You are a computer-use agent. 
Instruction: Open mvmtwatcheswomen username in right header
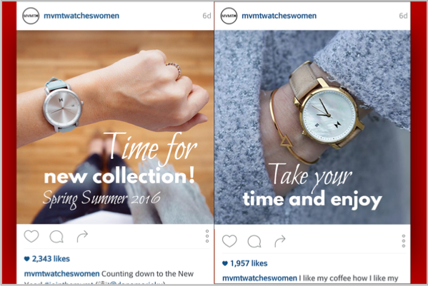(279, 16)
